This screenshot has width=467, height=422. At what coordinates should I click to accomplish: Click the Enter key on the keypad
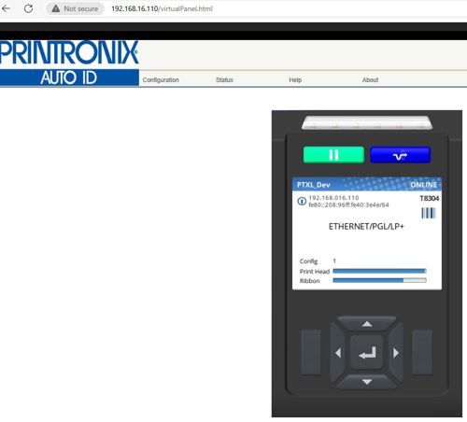tap(367, 353)
